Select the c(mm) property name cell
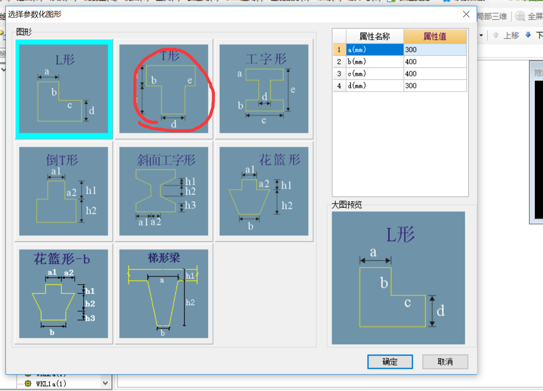543x391 pixels. click(x=375, y=74)
